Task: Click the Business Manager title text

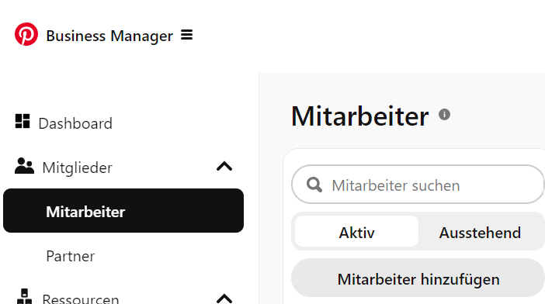Action: (109, 36)
